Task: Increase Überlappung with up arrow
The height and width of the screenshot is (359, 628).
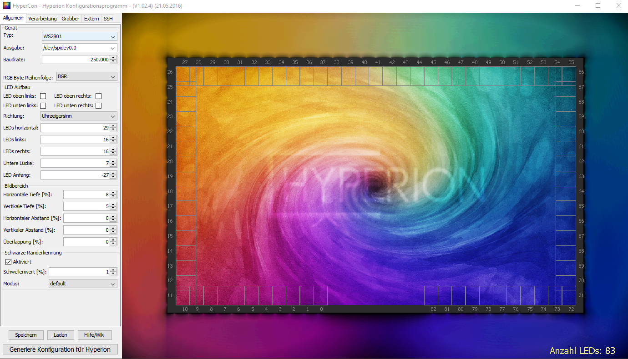Action: pyautogui.click(x=113, y=239)
